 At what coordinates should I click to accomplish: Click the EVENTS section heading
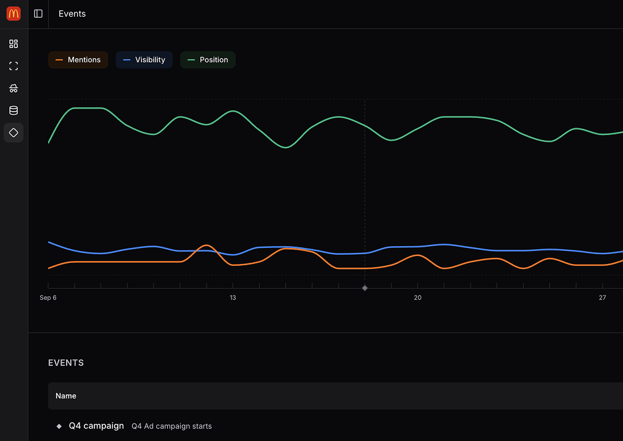coord(66,363)
